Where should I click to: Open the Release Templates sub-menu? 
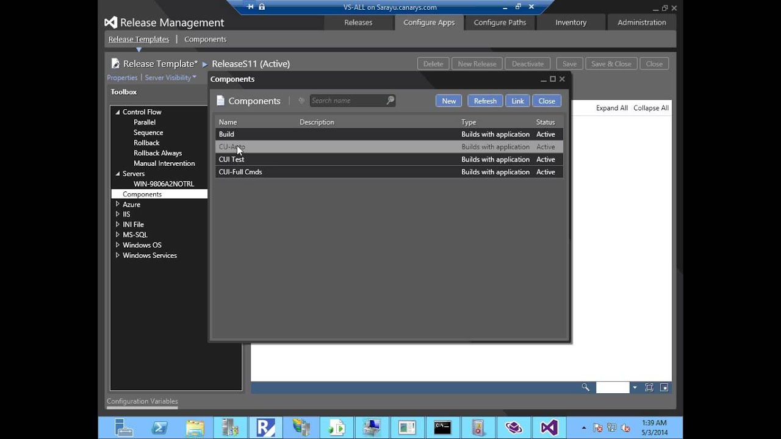(x=139, y=39)
